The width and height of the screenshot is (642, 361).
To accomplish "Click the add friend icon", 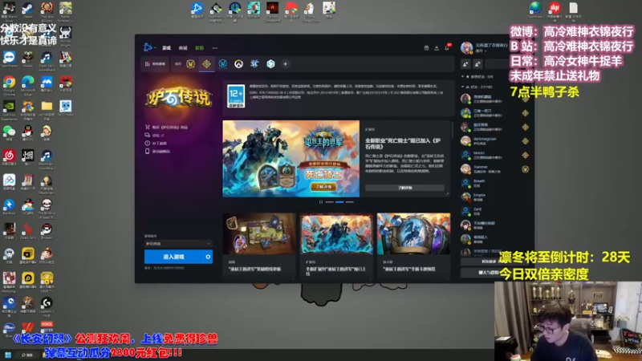I will (x=465, y=64).
